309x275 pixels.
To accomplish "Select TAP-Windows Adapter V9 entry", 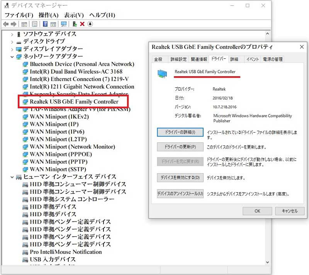I will click(80, 109).
